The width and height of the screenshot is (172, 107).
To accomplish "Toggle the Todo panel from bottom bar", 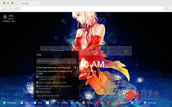I will pyautogui.click(x=35, y=103).
